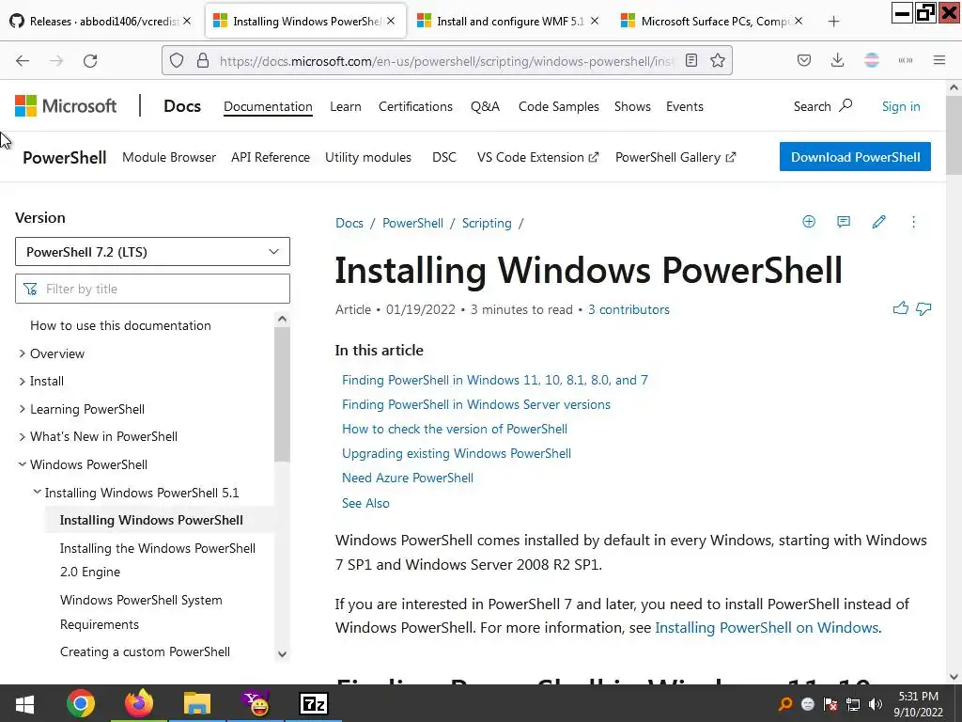
Task: Switch to Firefox on the taskbar
Action: pyautogui.click(x=139, y=703)
